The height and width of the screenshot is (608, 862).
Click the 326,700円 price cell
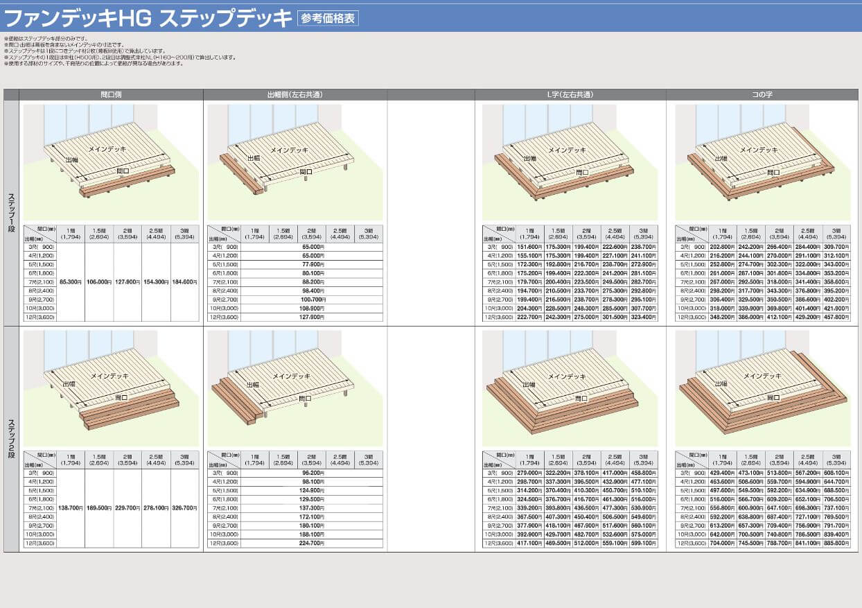[184, 508]
